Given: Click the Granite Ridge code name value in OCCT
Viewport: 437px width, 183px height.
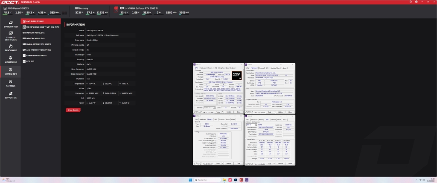Looking at the screenshot, I should click(92, 40).
